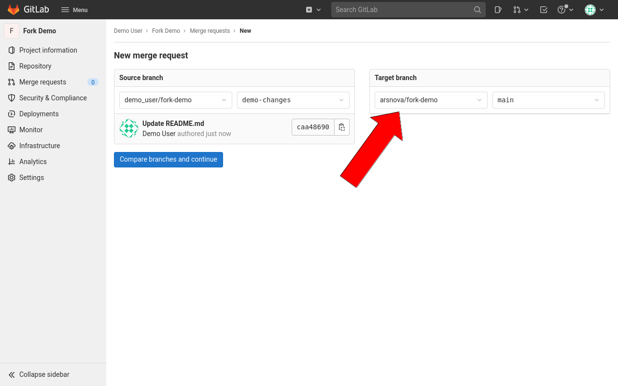Click the merge requests count badge 0
618x386 pixels.
93,82
